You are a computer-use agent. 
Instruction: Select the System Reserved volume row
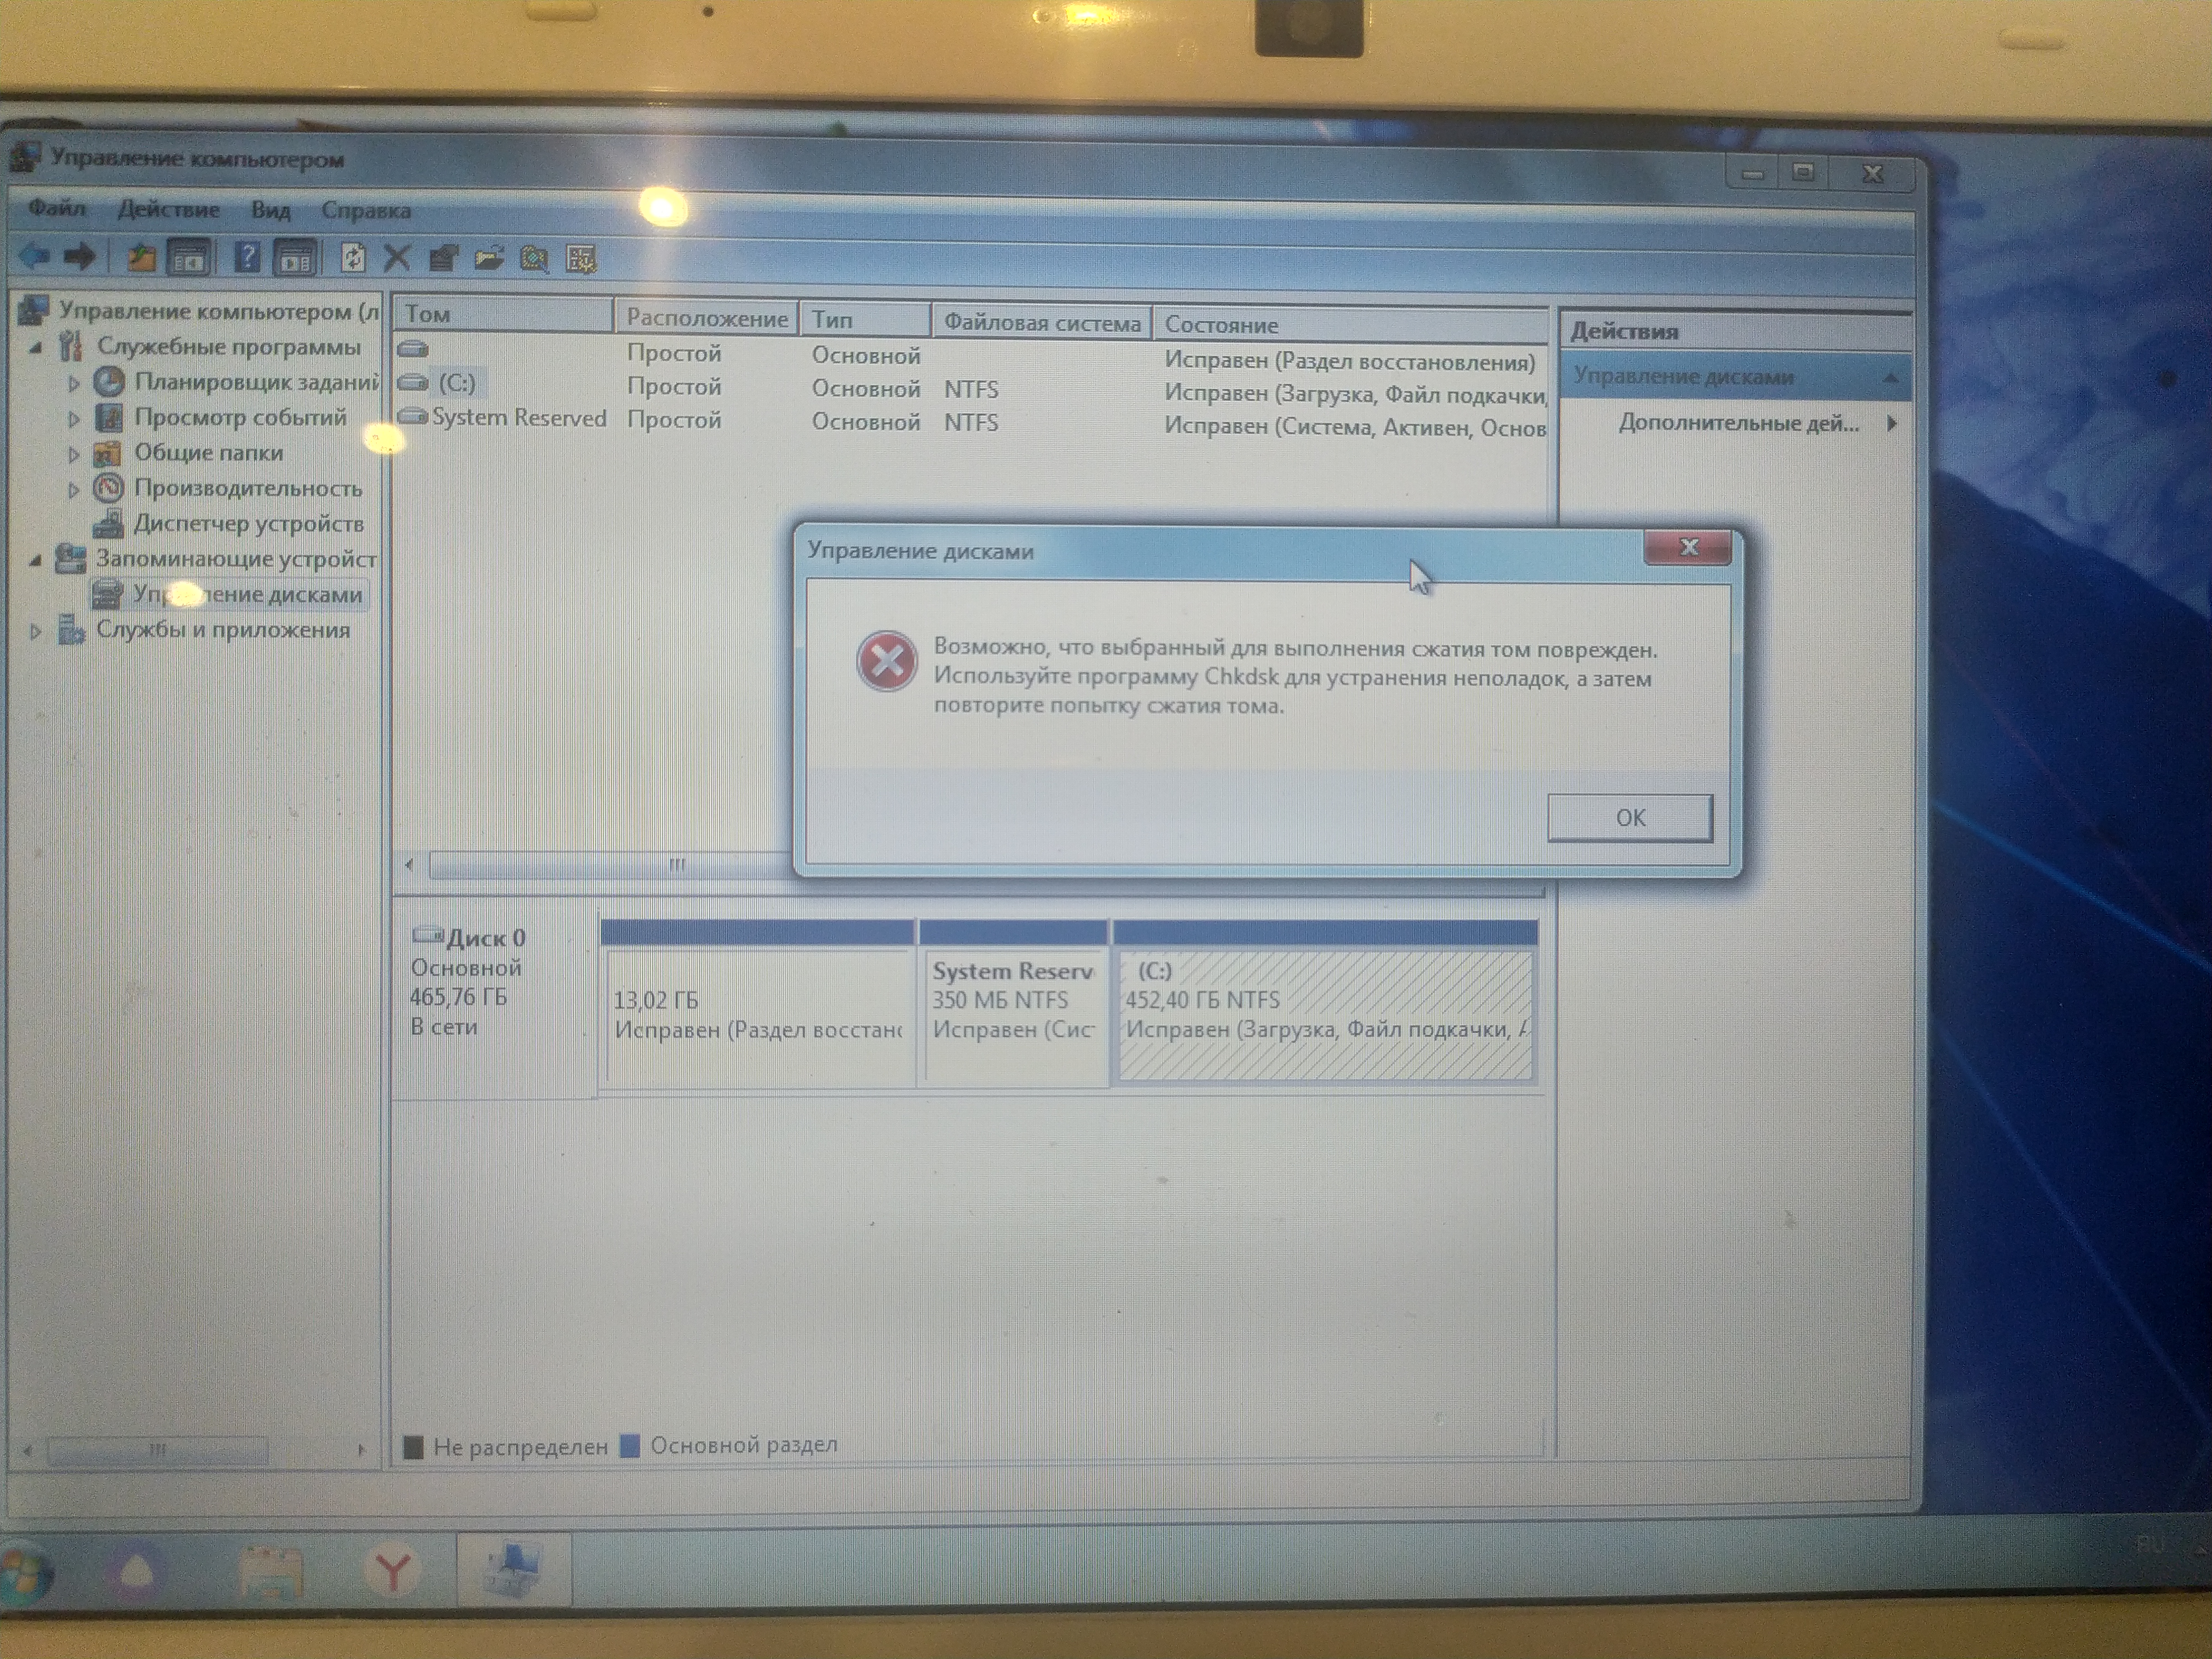tap(518, 418)
